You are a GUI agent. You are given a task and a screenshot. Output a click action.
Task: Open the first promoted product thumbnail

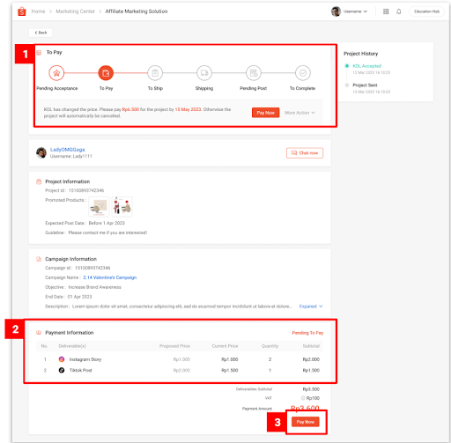99,207
